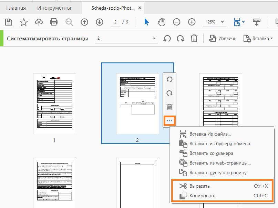Open the page range dropdown showing 2
This screenshot has height=208, width=278.
pos(126,38)
